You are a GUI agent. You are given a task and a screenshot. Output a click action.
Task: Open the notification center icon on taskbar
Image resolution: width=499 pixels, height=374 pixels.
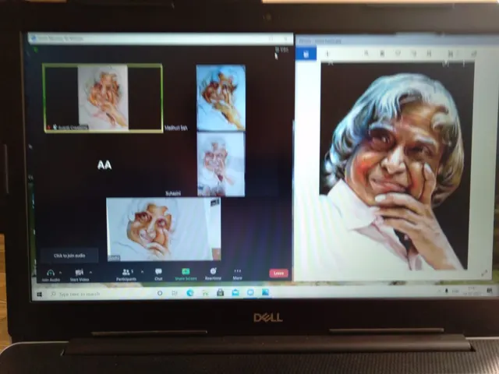[x=490, y=291]
